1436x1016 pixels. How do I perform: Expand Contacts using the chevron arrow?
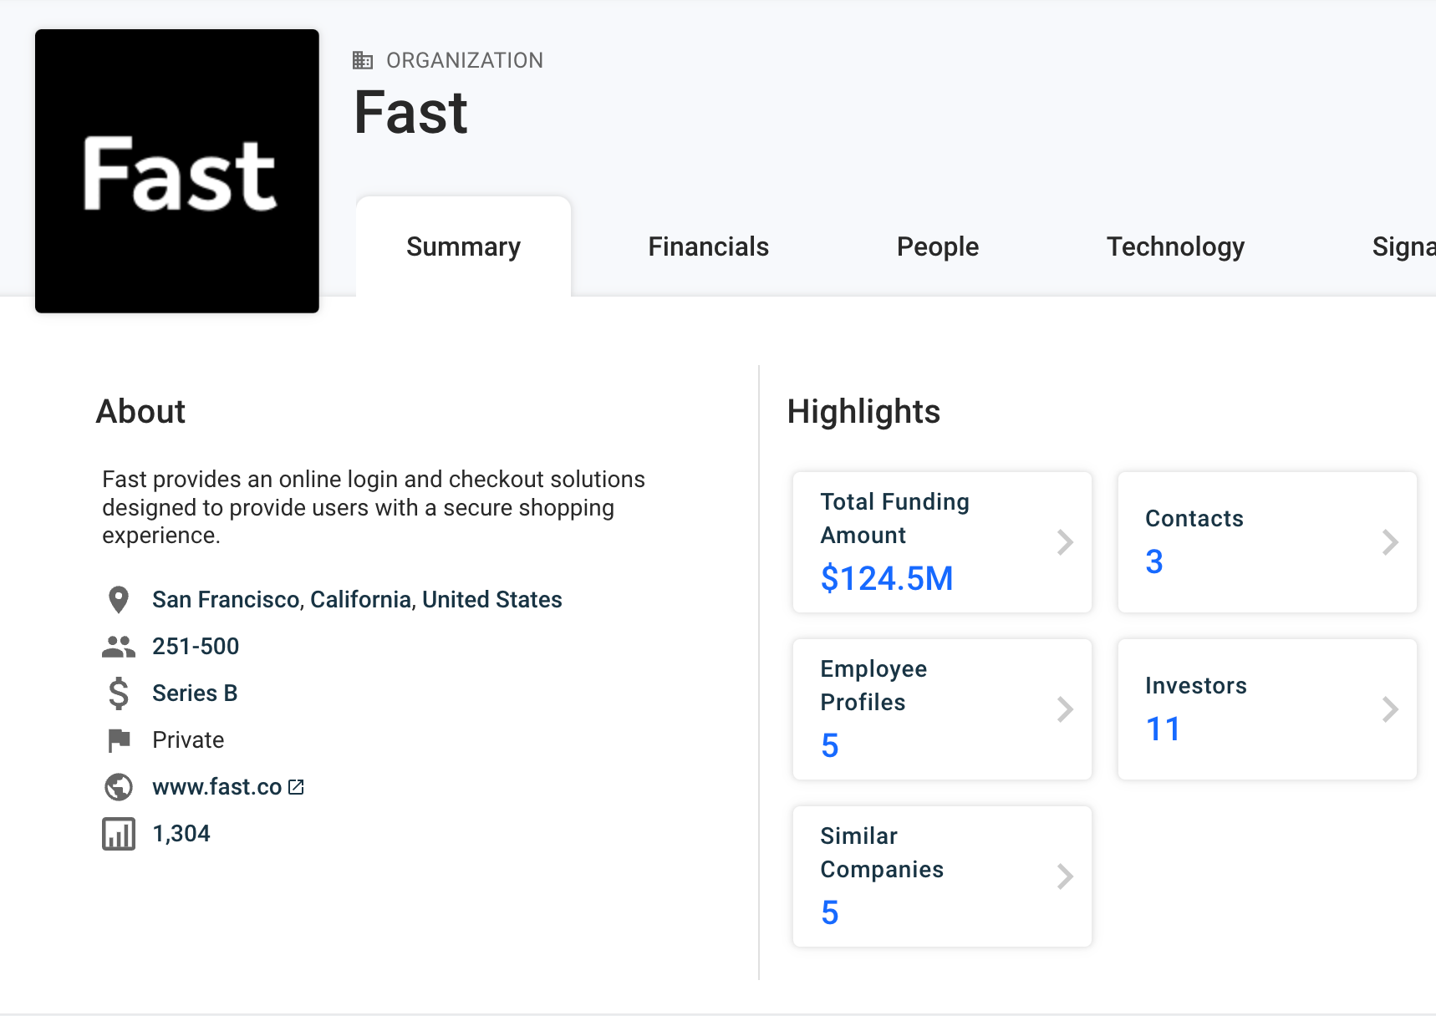(x=1390, y=542)
